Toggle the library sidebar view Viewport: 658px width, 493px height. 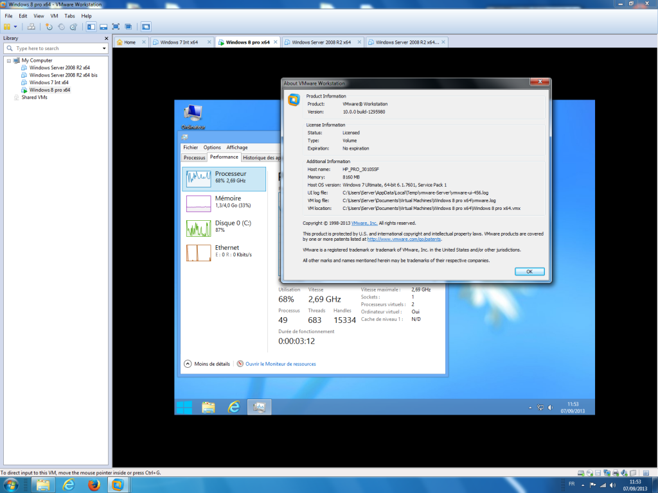[x=91, y=27]
